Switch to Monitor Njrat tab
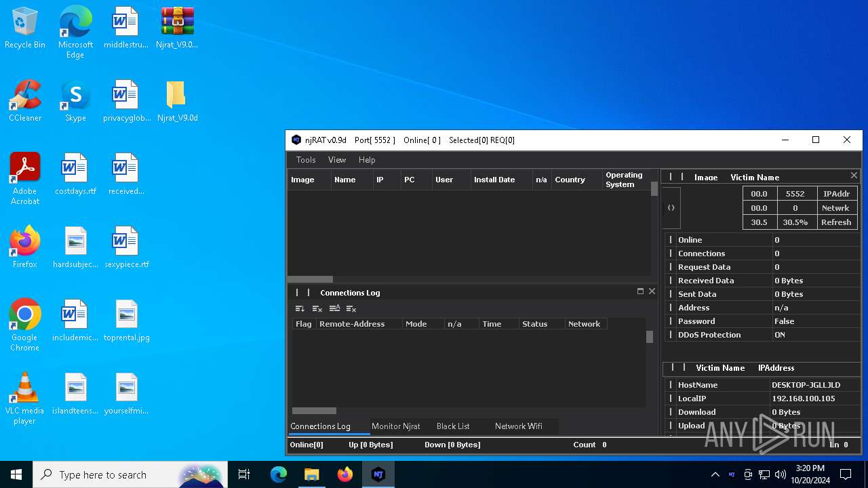This screenshot has height=488, width=868. 396,426
